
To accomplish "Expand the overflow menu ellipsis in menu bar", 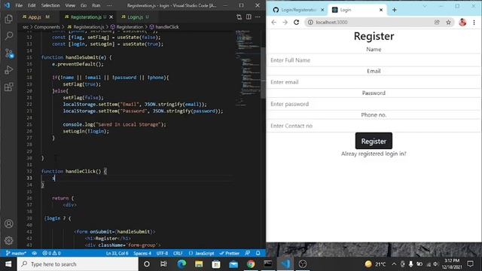I will point(109,5).
